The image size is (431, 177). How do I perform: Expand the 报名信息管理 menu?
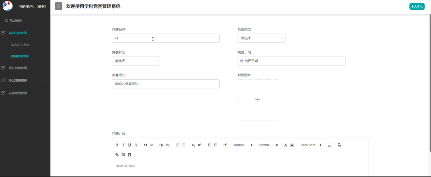tap(25, 68)
